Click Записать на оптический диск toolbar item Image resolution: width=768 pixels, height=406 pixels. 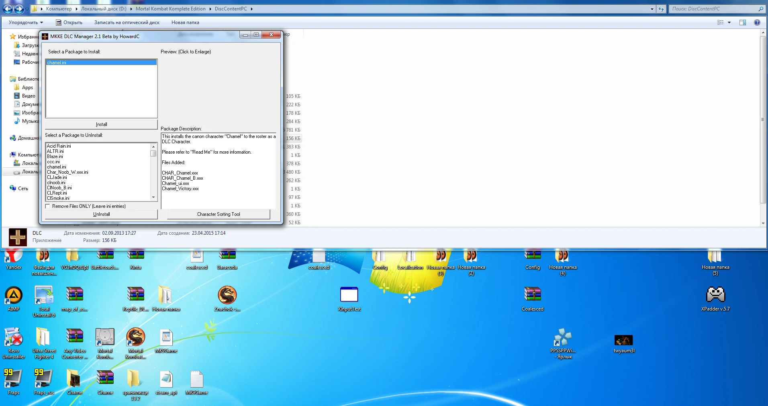tap(127, 22)
